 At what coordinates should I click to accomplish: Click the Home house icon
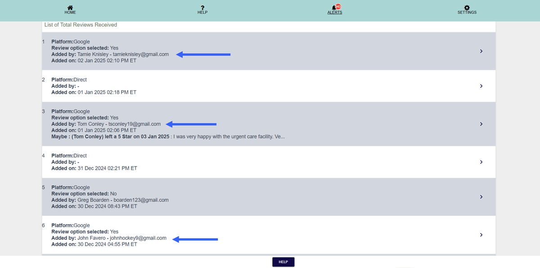[x=70, y=8]
